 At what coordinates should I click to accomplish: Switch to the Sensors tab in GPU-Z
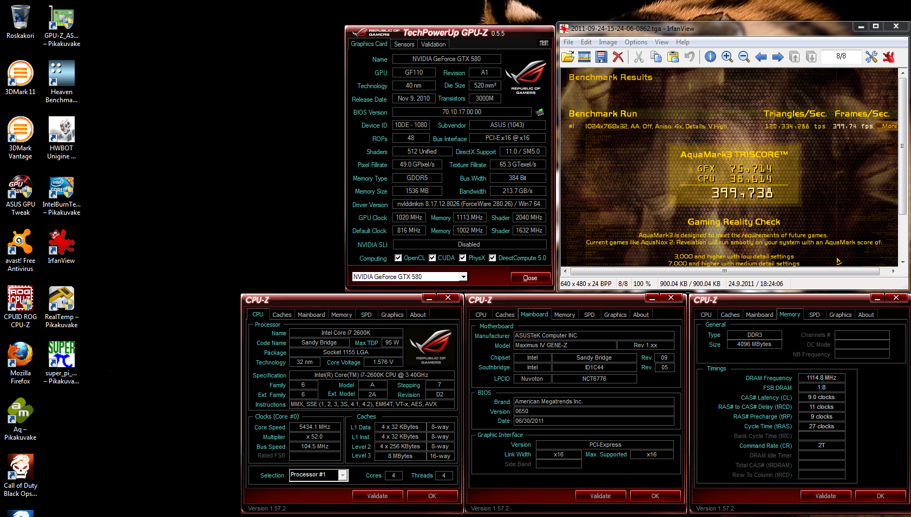tap(404, 44)
